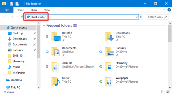Screen dimensions: 172x95
Task: Collapse the Frequent folders group
Action: [x=44, y=26]
